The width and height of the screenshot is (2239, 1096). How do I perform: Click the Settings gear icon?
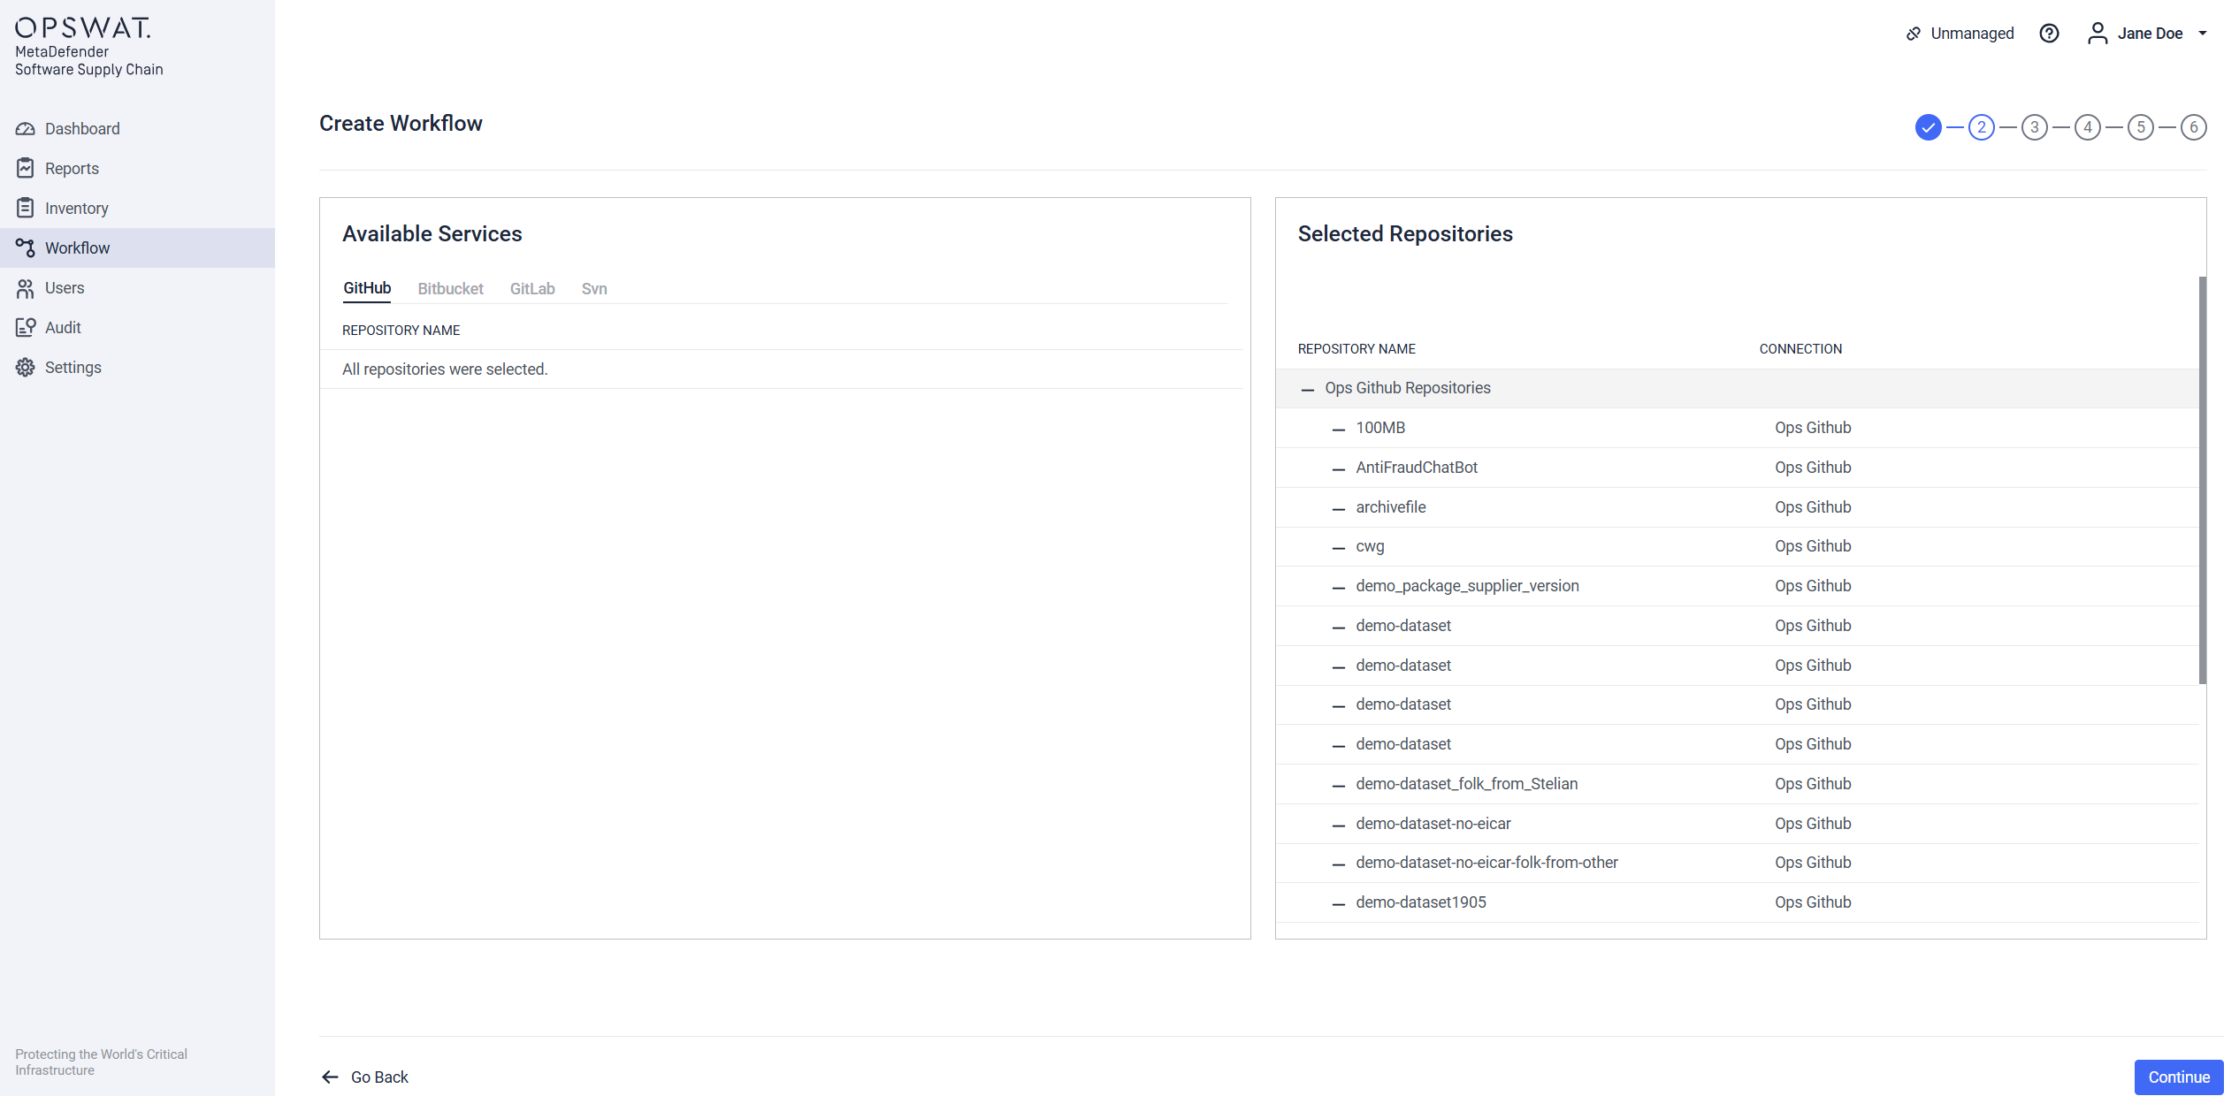pyautogui.click(x=26, y=368)
